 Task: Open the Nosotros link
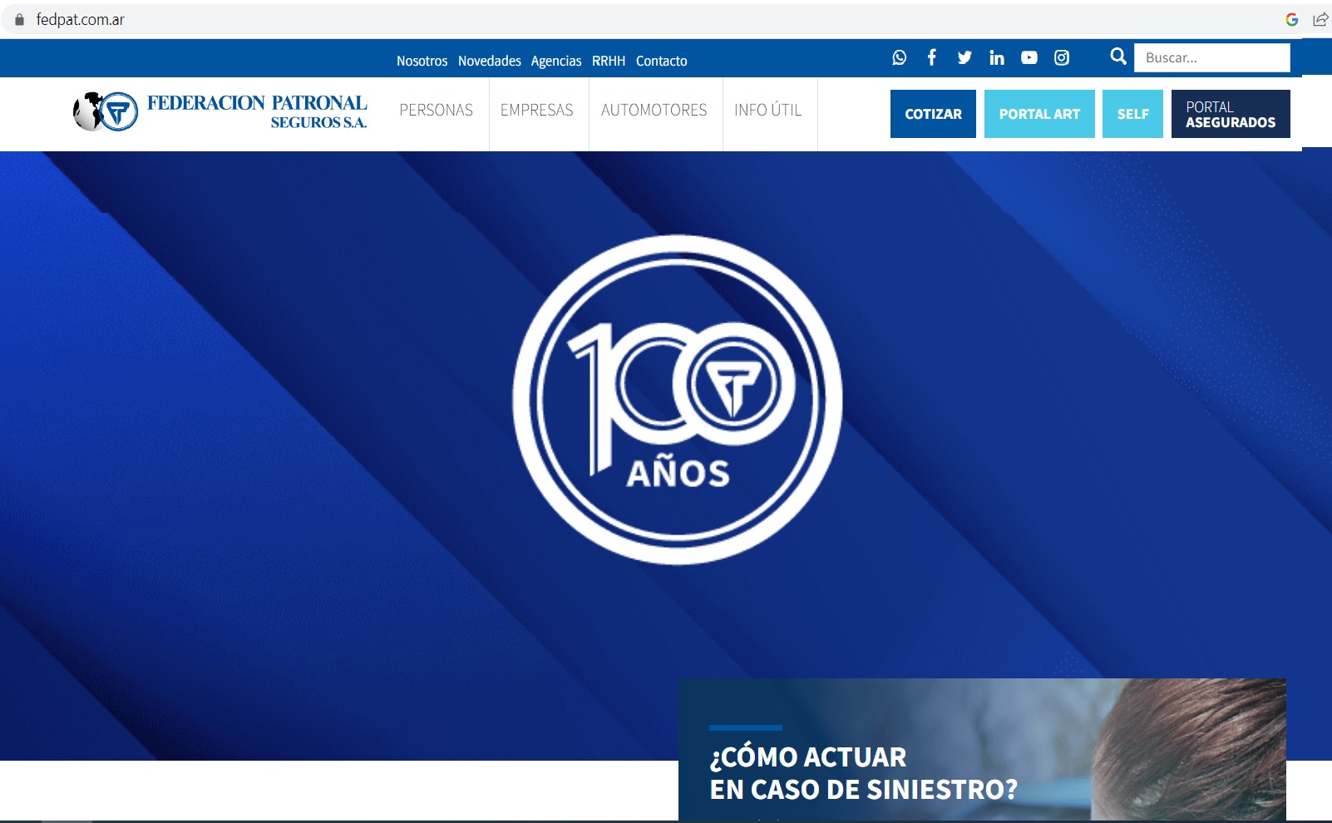coord(422,61)
